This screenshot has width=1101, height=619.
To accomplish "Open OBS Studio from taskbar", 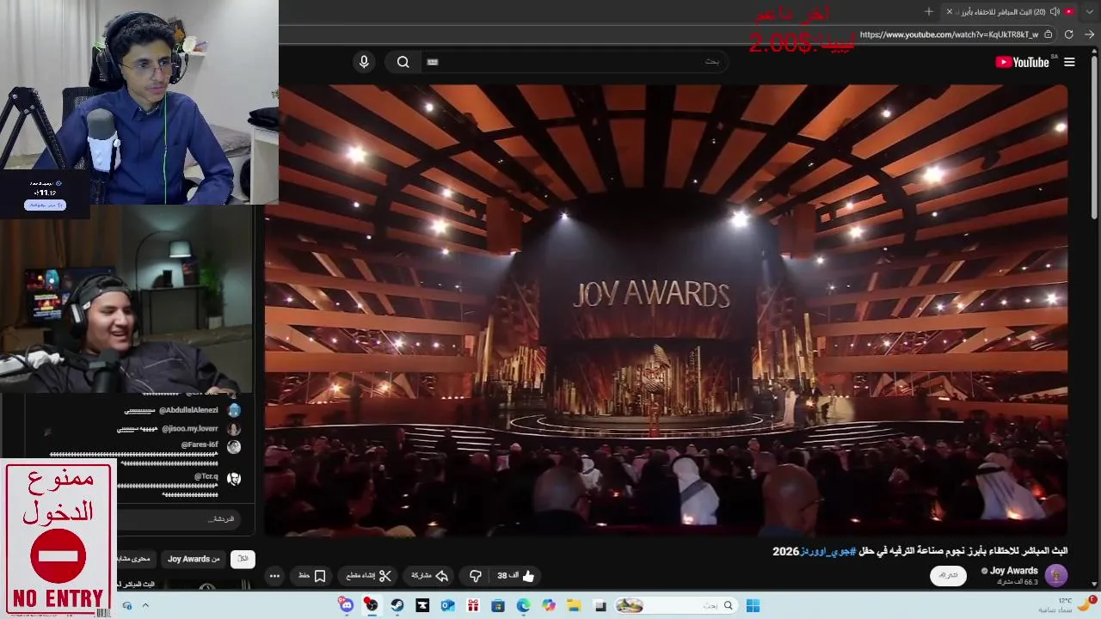I will tap(371, 605).
